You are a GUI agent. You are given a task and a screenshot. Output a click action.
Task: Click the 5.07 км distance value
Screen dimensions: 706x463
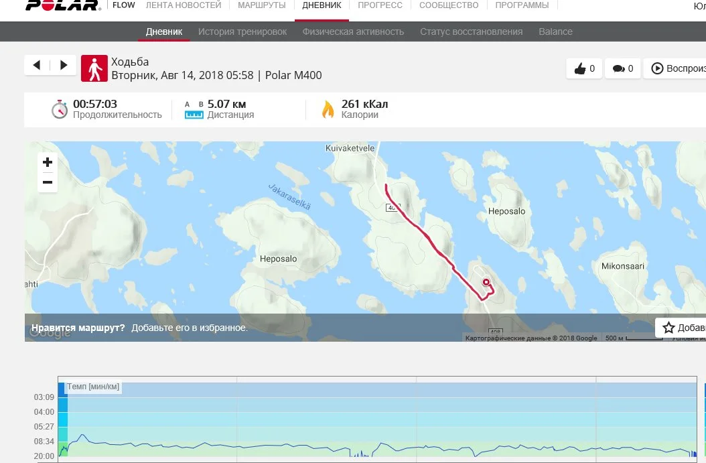point(226,104)
